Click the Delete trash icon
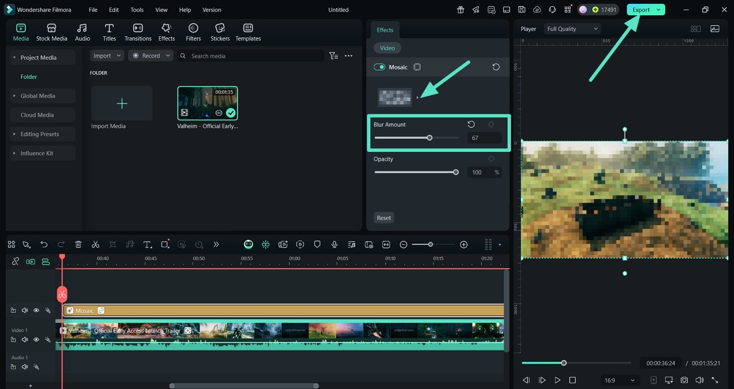734x389 pixels. [78, 244]
